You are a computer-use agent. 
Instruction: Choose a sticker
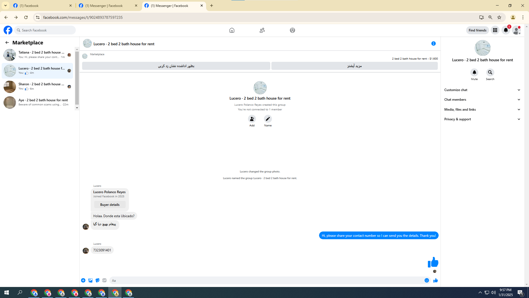[98, 280]
